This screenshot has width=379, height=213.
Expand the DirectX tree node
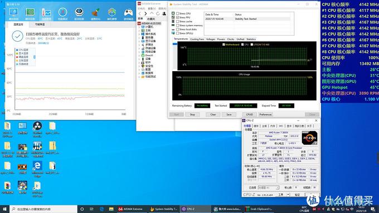coord(139,55)
